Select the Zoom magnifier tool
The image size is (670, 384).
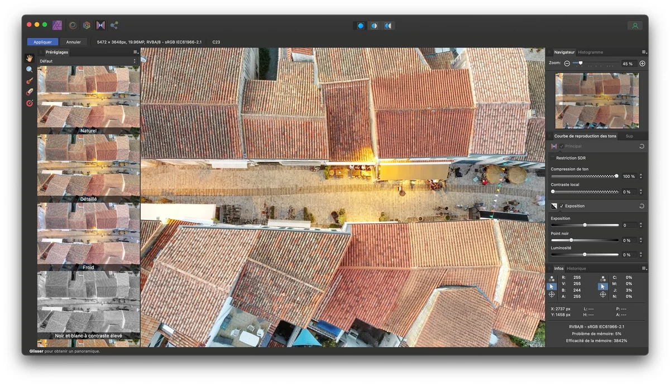pos(30,70)
